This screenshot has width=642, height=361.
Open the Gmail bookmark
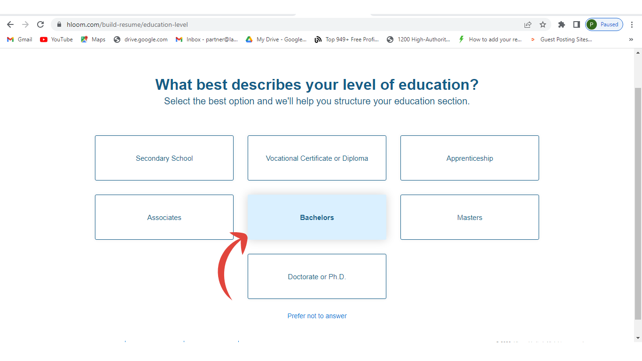(x=20, y=39)
